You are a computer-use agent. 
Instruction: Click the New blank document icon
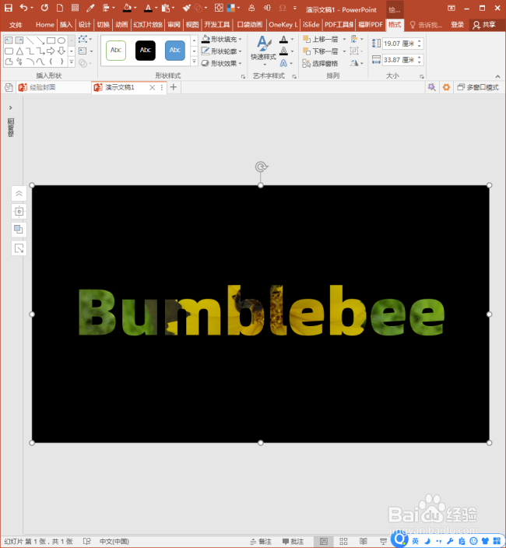click(60, 8)
